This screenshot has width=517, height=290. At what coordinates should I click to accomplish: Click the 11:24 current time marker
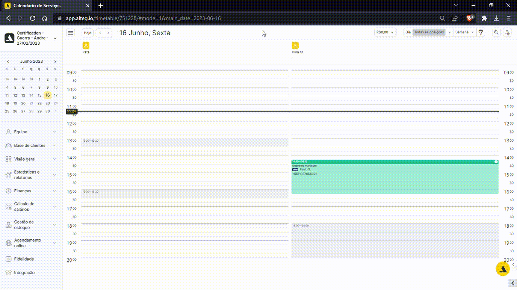(71, 112)
